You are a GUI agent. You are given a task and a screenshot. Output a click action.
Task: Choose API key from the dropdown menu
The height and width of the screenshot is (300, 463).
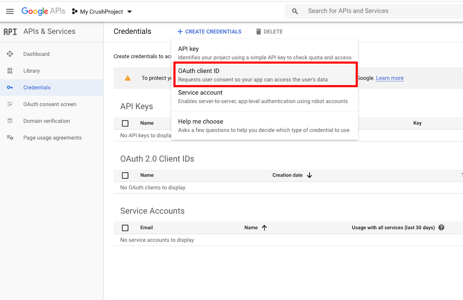click(x=265, y=53)
